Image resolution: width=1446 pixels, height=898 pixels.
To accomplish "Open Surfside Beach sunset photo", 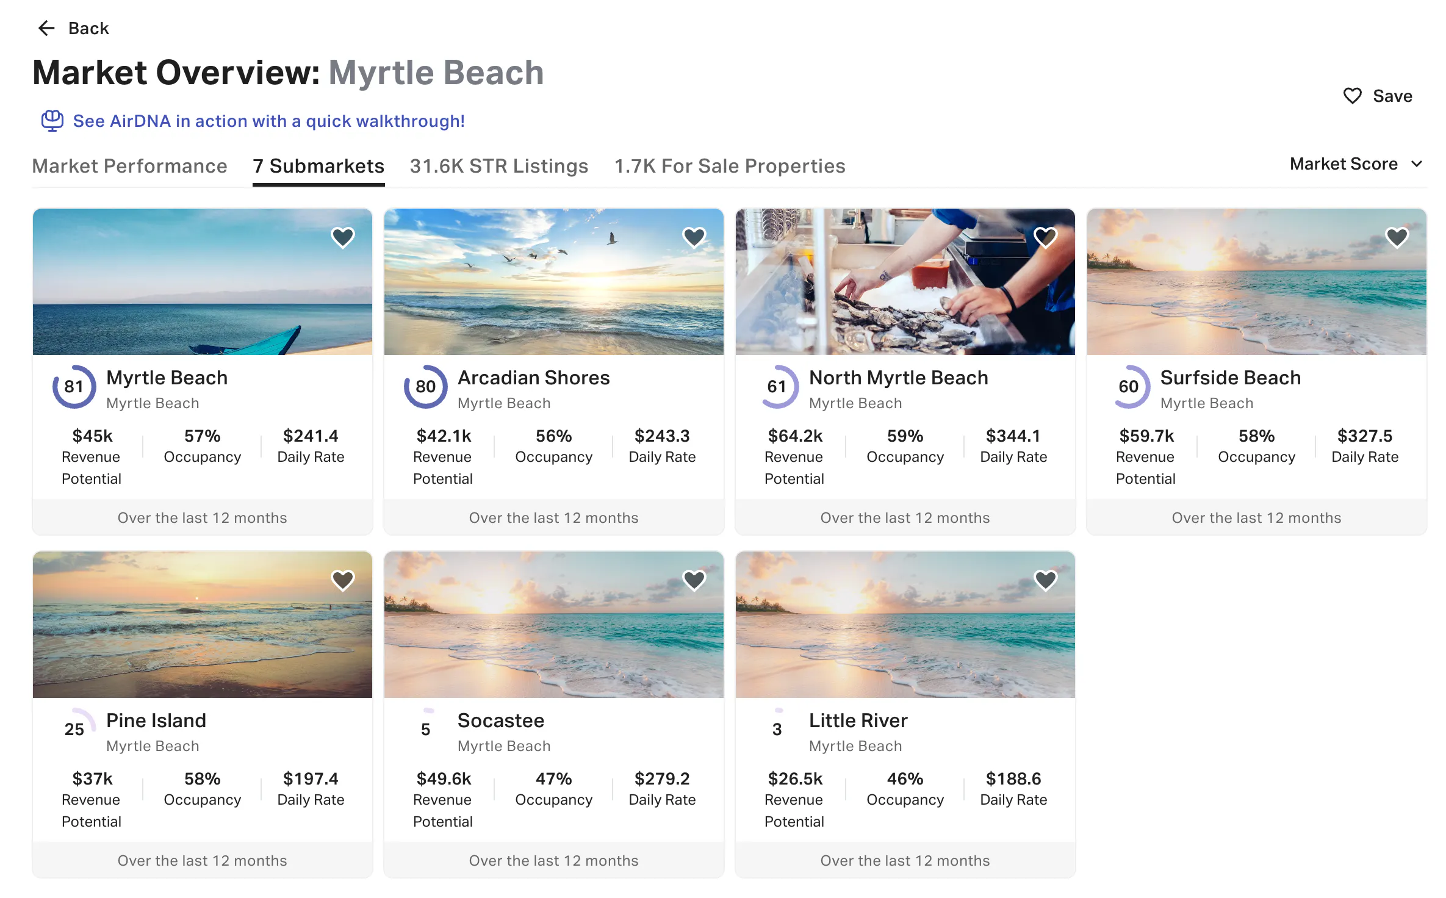I will (1257, 282).
